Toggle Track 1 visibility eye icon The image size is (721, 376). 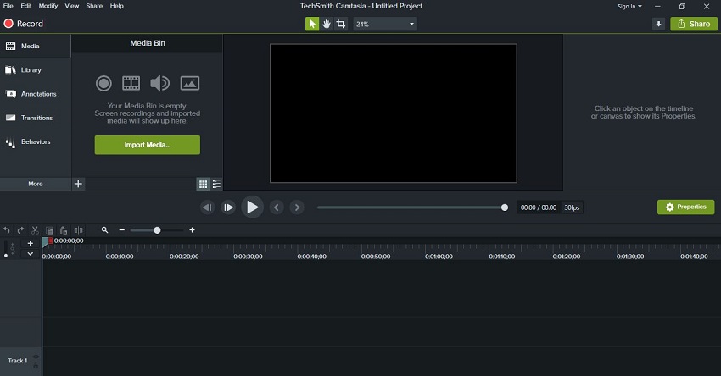36,357
